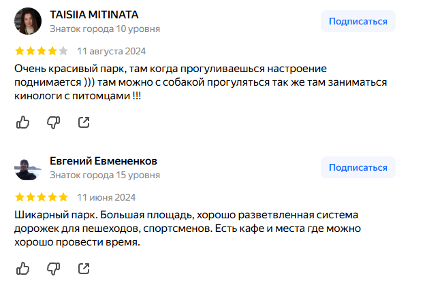Click the date 11 июня 2024

pos(106,197)
